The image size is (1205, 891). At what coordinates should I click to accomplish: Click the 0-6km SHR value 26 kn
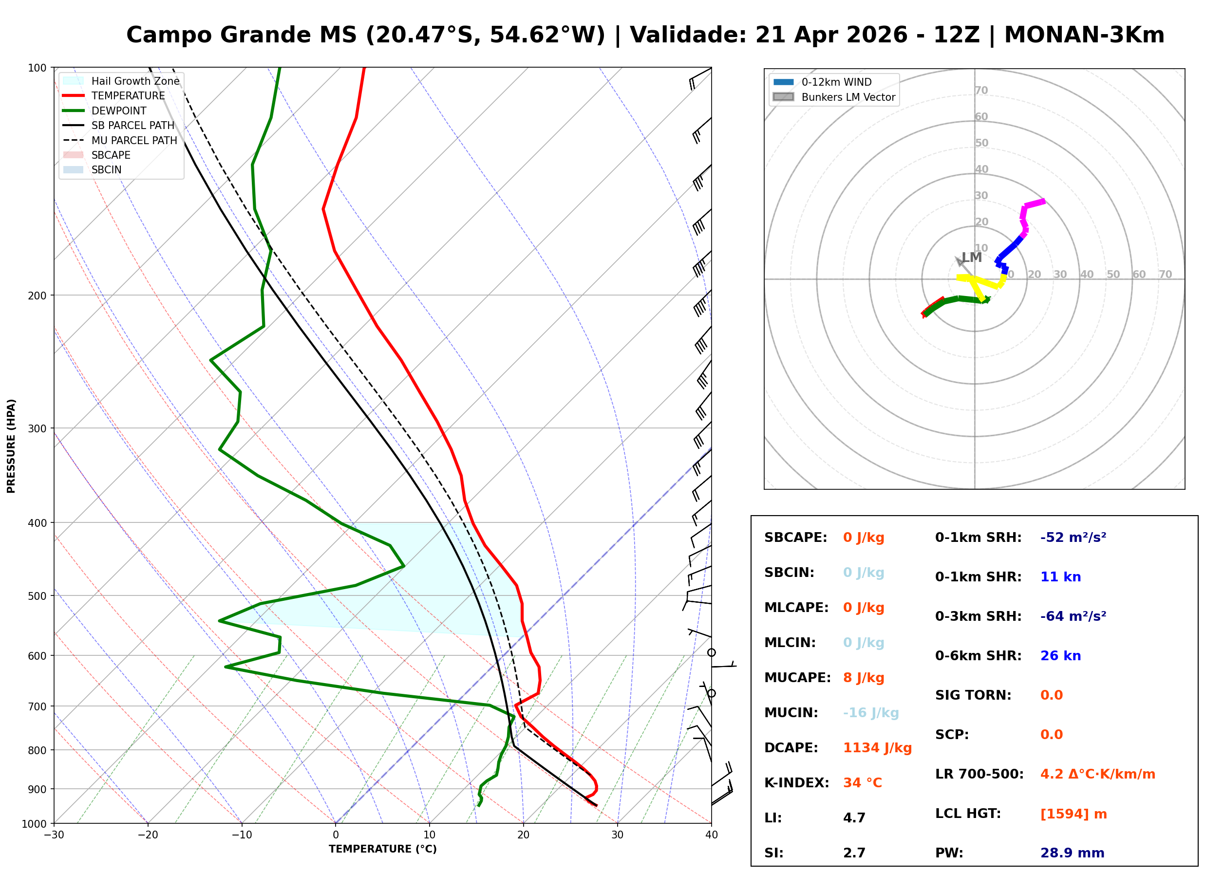pyautogui.click(x=1061, y=656)
